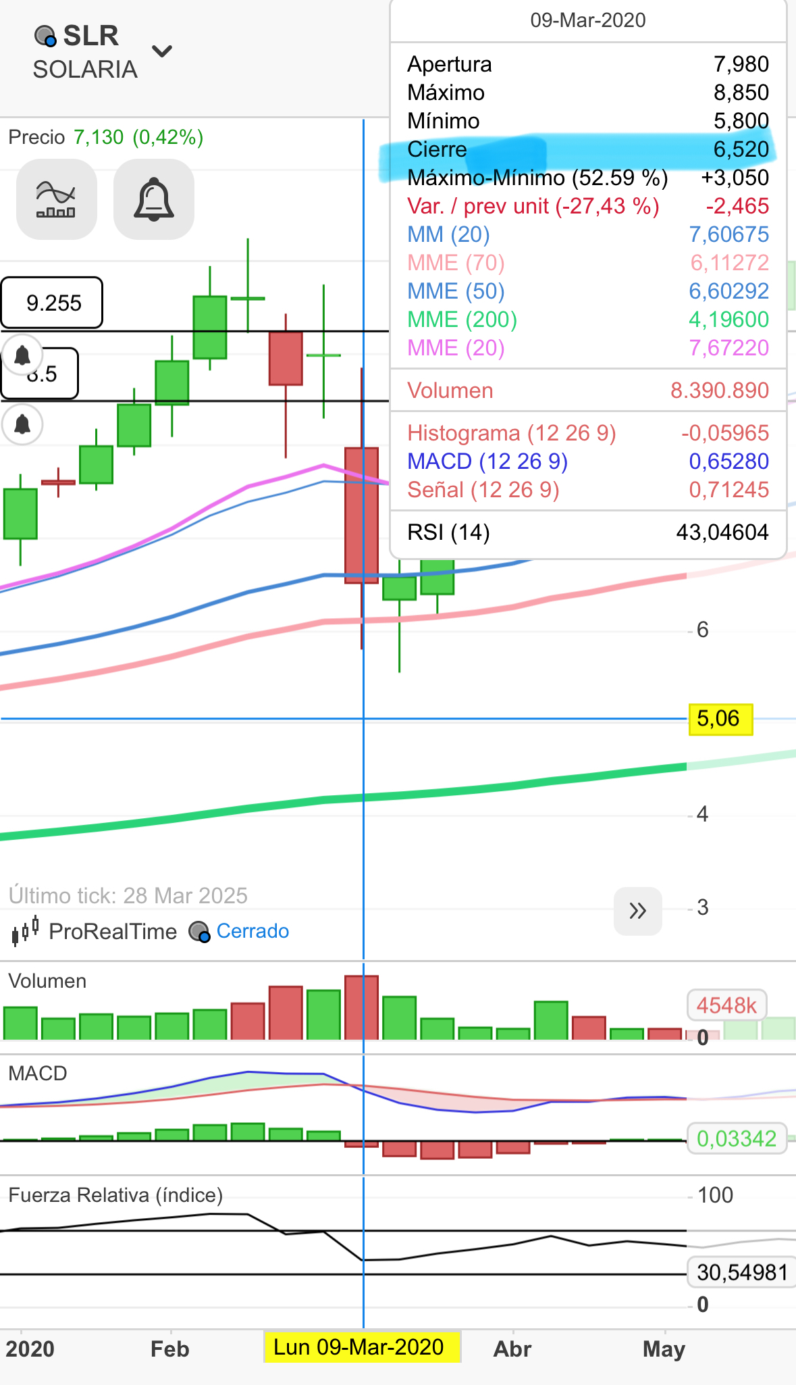Select the 9.255 price alert label
The image size is (796, 1385).
(x=52, y=303)
